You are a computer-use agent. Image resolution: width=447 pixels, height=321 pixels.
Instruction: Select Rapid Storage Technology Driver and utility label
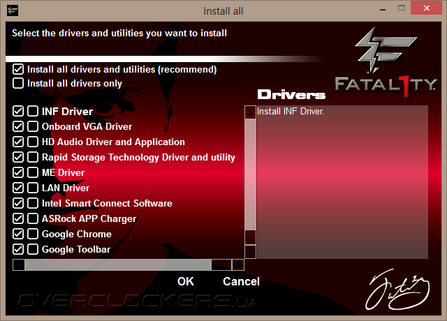138,157
